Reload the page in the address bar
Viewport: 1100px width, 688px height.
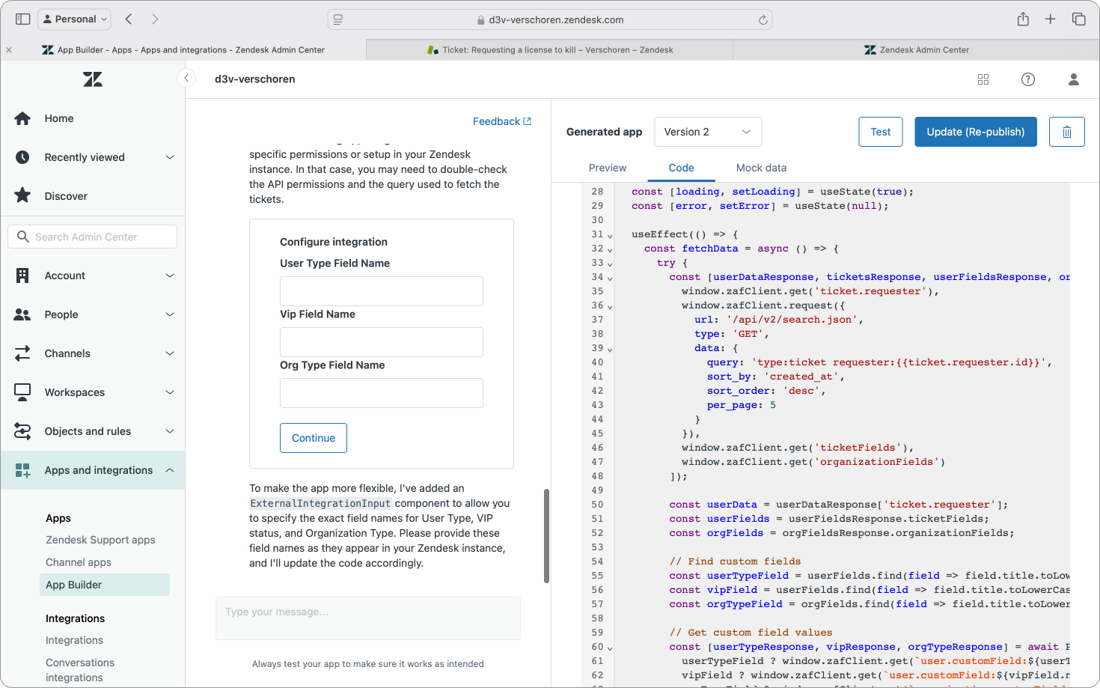pos(763,20)
